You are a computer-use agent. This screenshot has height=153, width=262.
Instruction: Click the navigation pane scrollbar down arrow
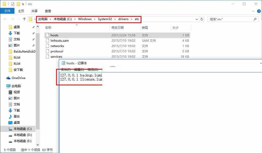click(x=38, y=145)
